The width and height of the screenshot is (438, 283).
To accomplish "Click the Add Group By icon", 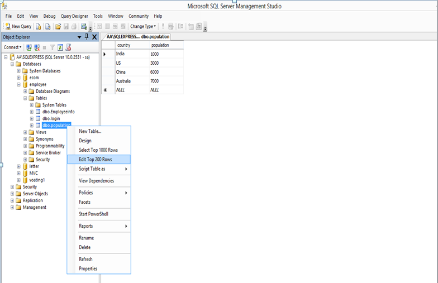I will (181, 27).
